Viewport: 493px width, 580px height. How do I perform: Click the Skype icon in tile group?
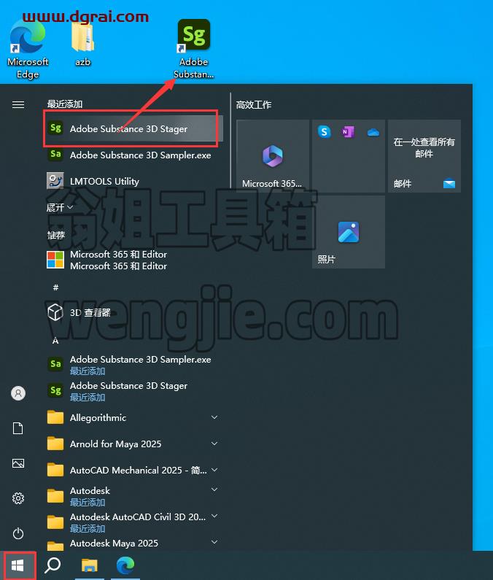click(x=325, y=131)
